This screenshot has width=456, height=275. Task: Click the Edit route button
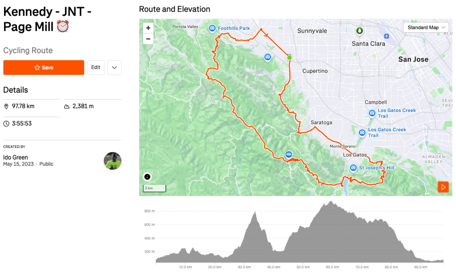96,68
